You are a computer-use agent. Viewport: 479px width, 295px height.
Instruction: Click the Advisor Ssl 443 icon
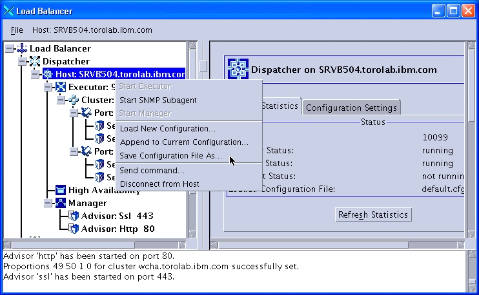pyautogui.click(x=74, y=216)
